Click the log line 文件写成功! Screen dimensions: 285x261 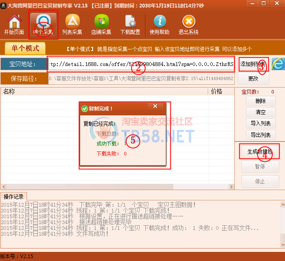(55, 234)
